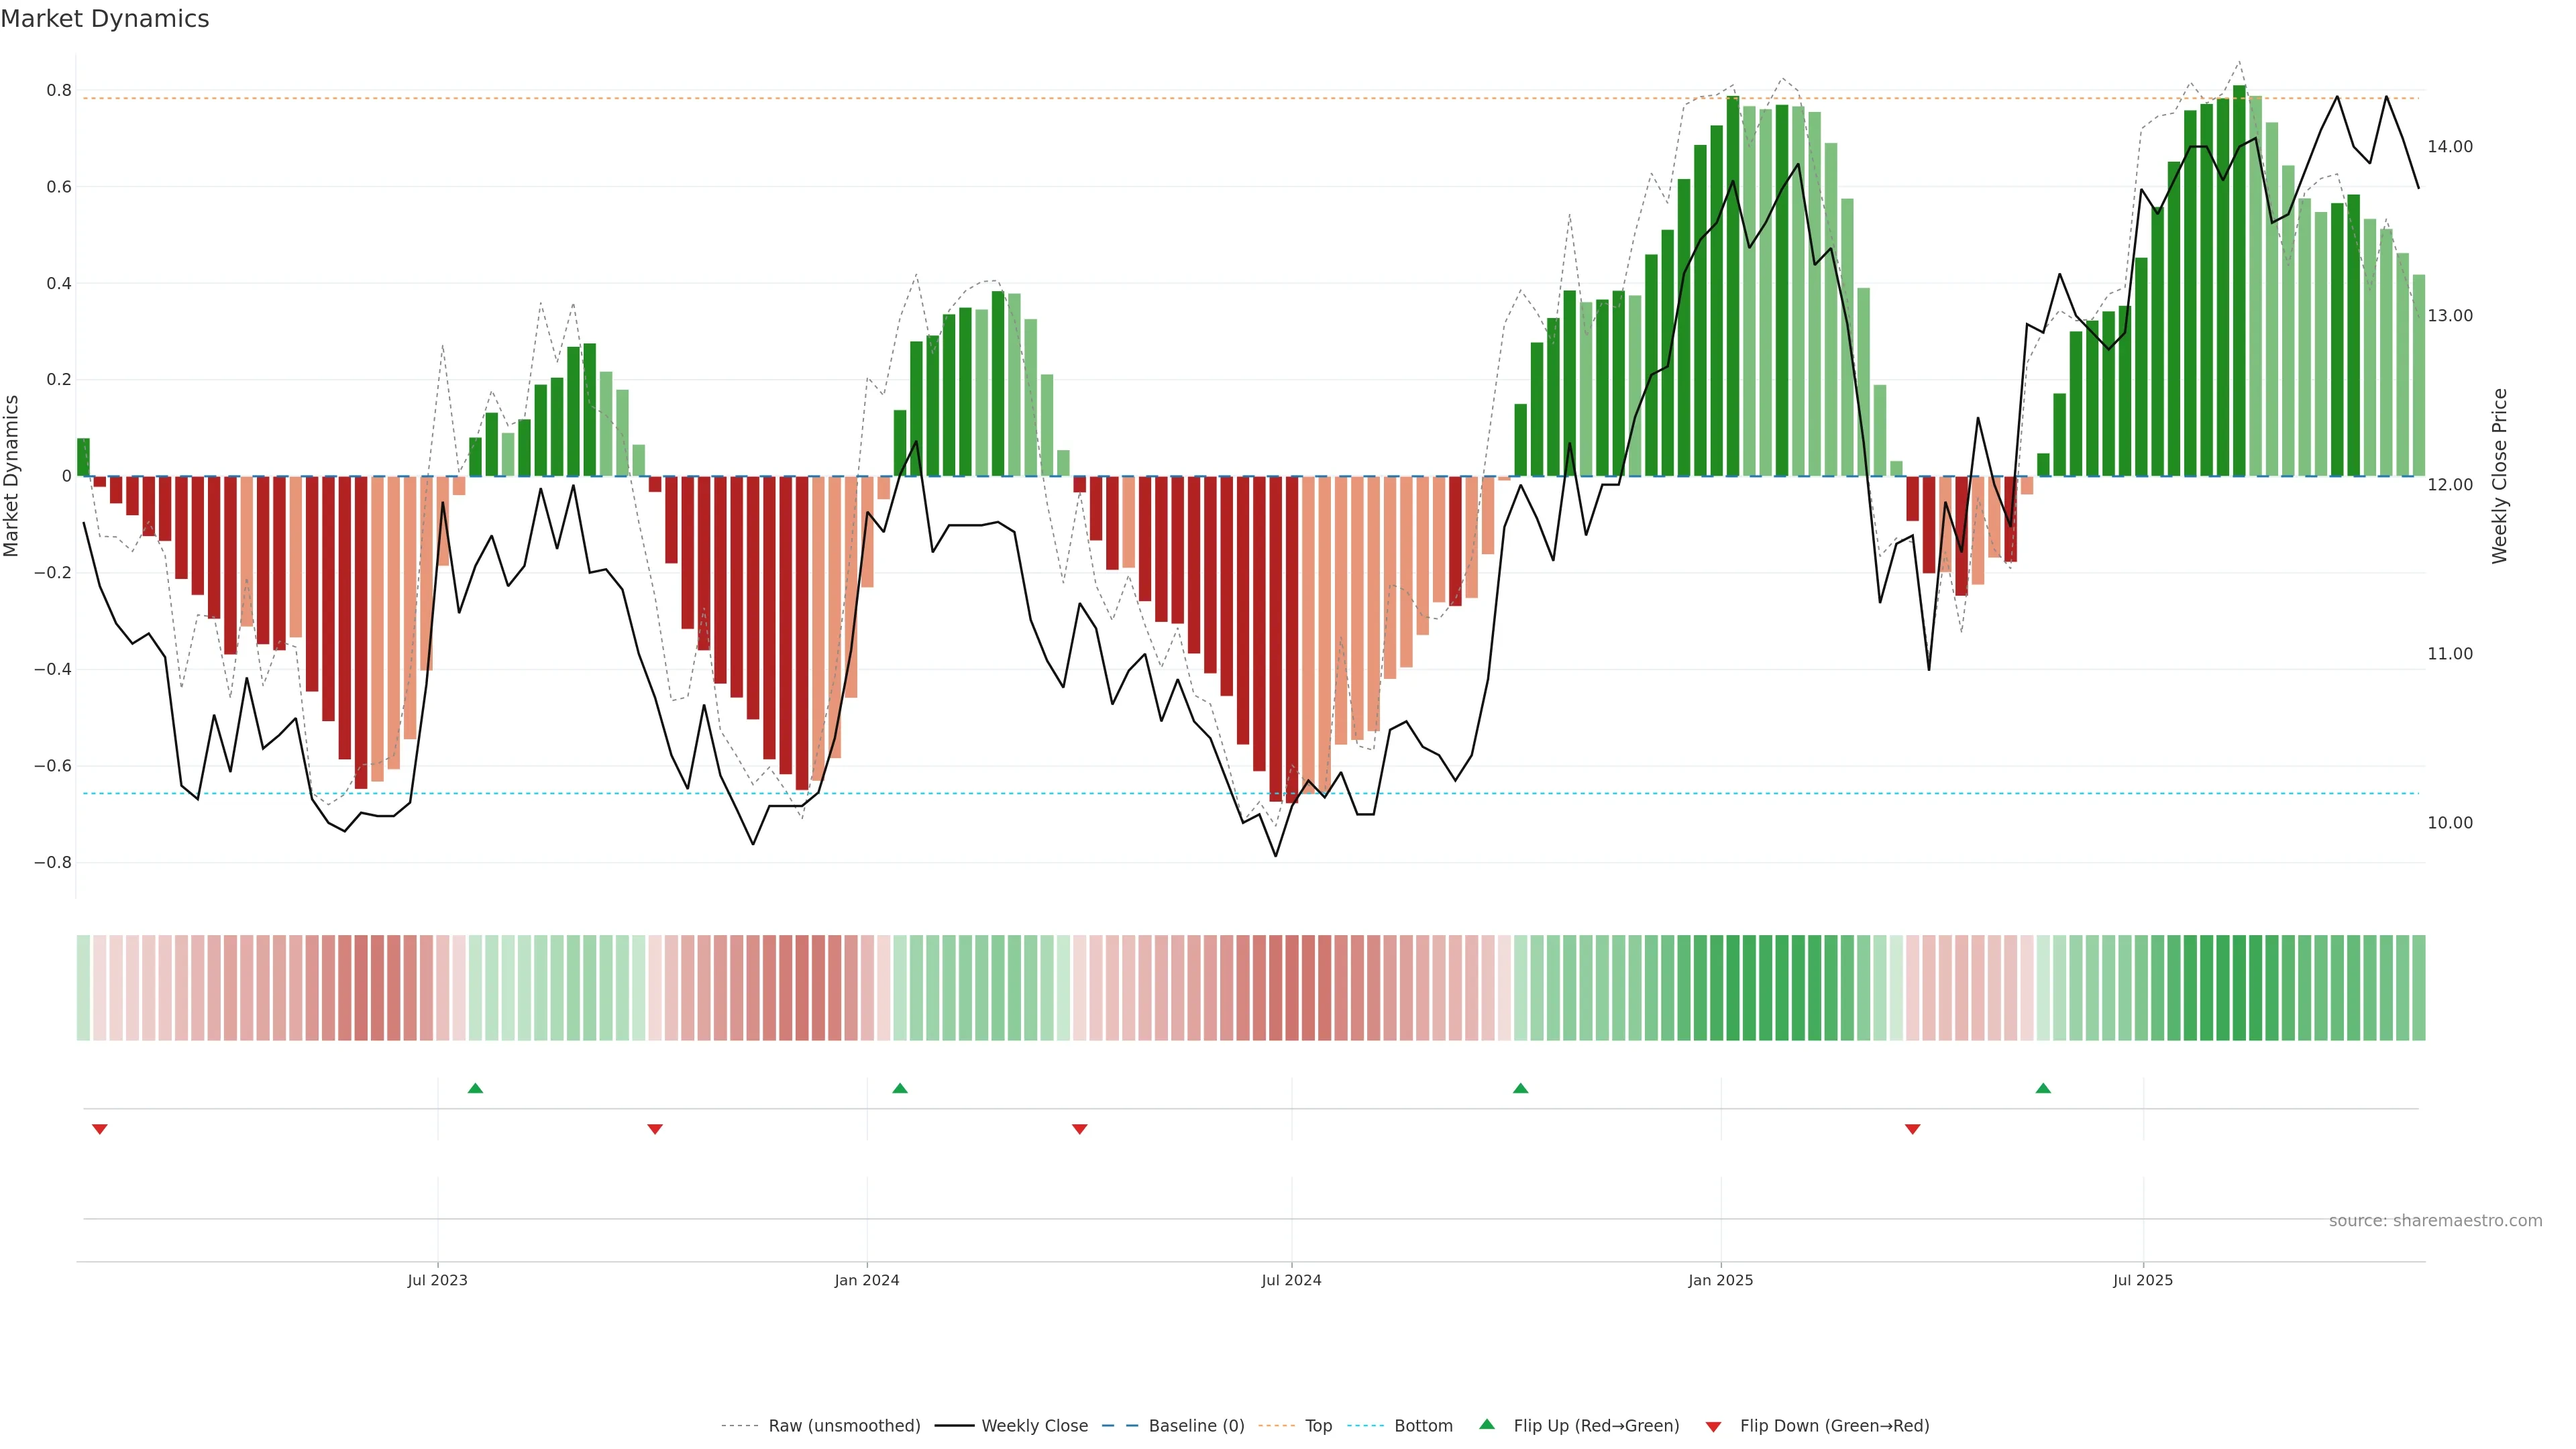Click the Market Dynamics vertical axis title
The width and height of the screenshot is (2576, 1449).
(x=12, y=476)
